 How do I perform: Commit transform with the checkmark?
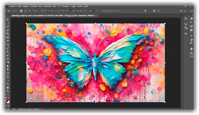pos(159,11)
